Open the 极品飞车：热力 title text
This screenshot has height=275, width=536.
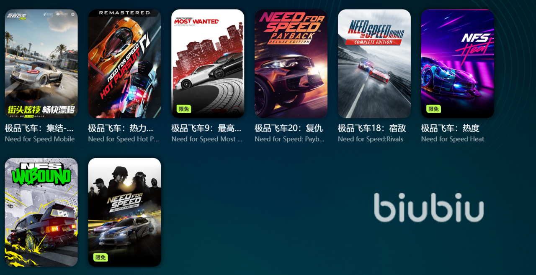click(x=121, y=128)
